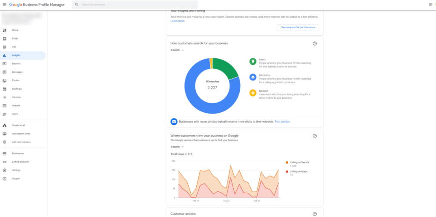This screenshot has width=436, height=217.
Task: Click help icon on views card
Action: 315,136
